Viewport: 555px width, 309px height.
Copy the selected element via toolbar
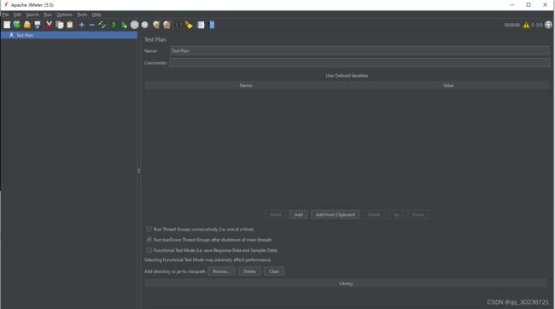(60, 25)
